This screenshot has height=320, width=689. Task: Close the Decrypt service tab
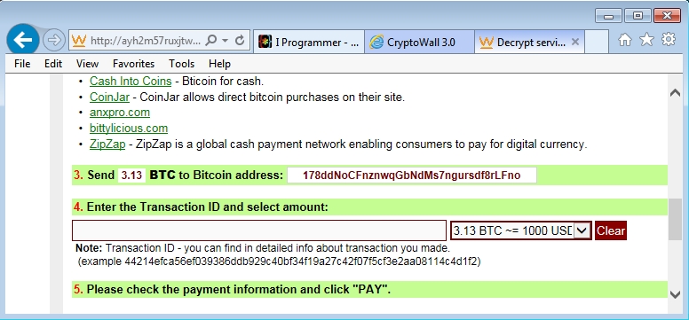[575, 43]
